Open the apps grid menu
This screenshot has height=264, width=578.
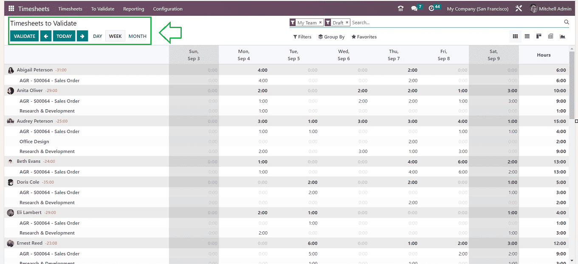click(11, 9)
